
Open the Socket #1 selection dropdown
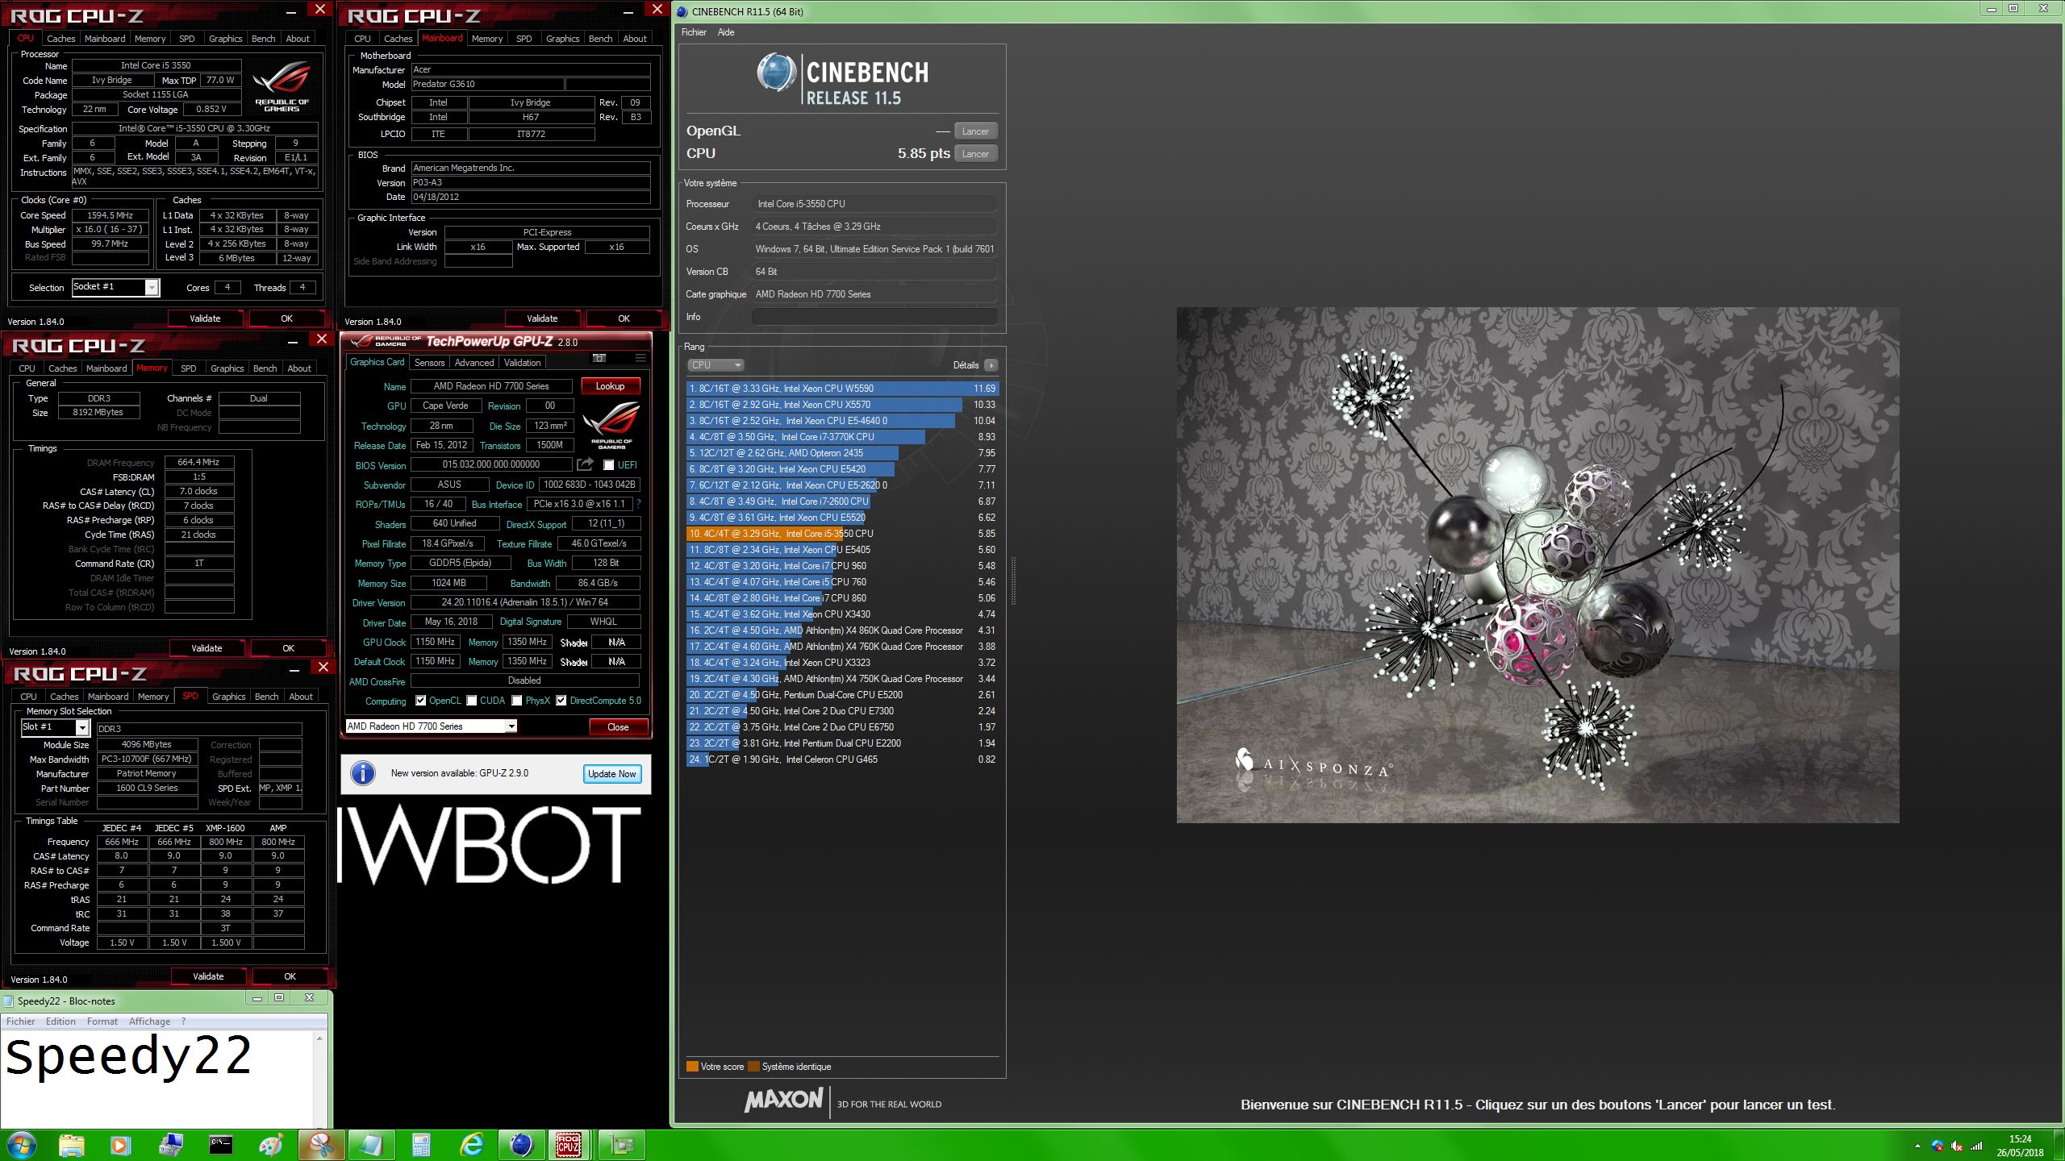[x=151, y=288]
